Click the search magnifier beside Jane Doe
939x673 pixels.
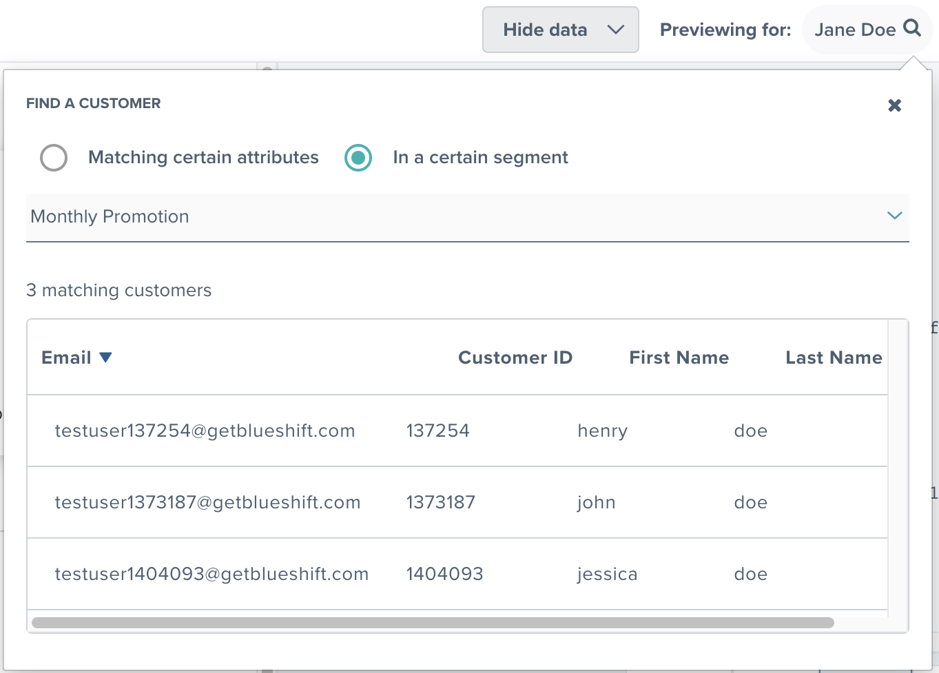pos(912,28)
